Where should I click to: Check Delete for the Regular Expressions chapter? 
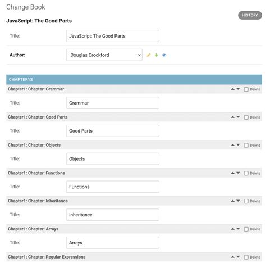[x=246, y=257]
